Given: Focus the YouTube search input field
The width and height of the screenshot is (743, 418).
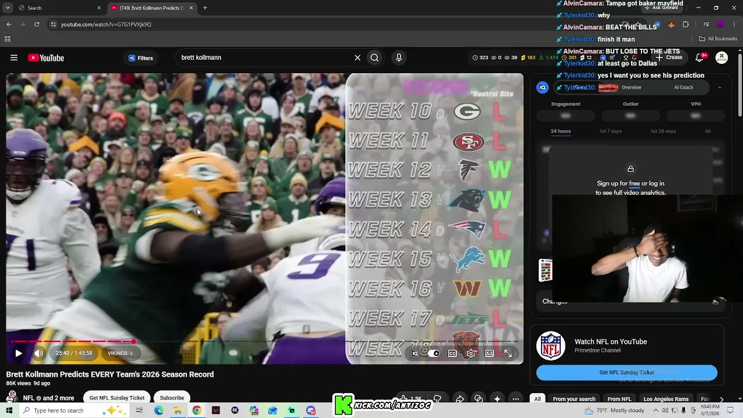Looking at the screenshot, I should (x=264, y=58).
